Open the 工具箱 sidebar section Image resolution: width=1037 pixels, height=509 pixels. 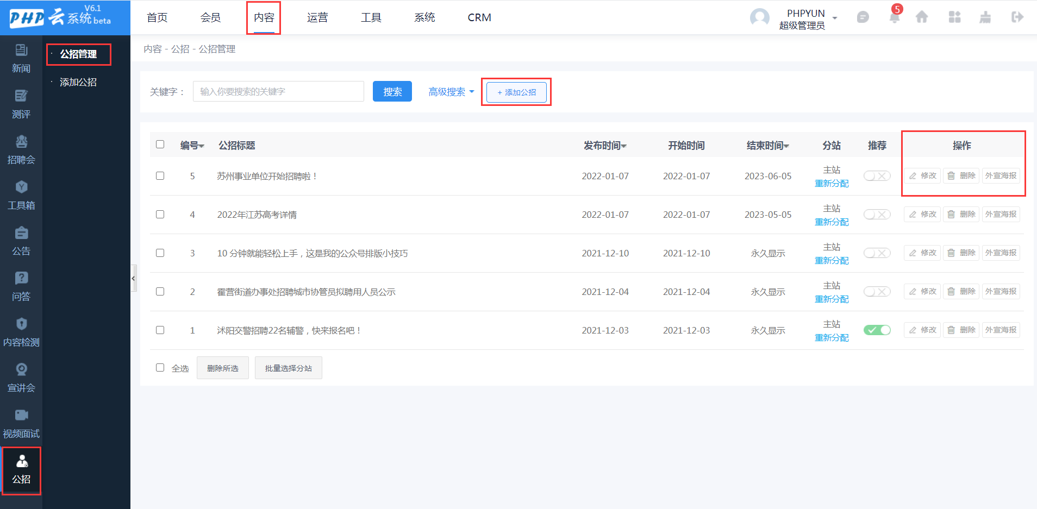[21, 196]
